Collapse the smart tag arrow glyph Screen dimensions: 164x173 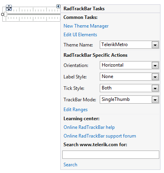pos(58,6)
